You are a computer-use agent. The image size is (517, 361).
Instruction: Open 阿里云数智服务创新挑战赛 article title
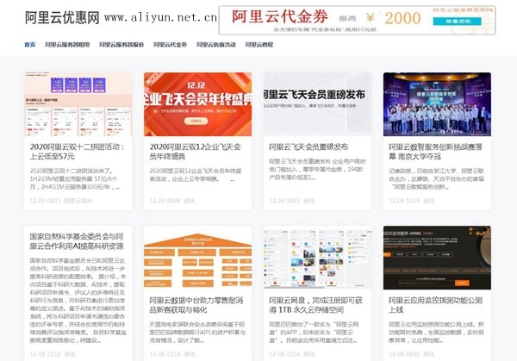[435, 152]
